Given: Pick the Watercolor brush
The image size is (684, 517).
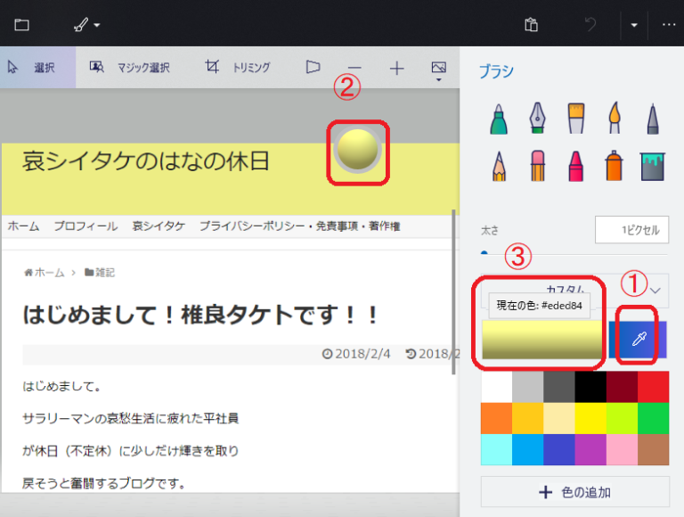Looking at the screenshot, I should tap(615, 118).
